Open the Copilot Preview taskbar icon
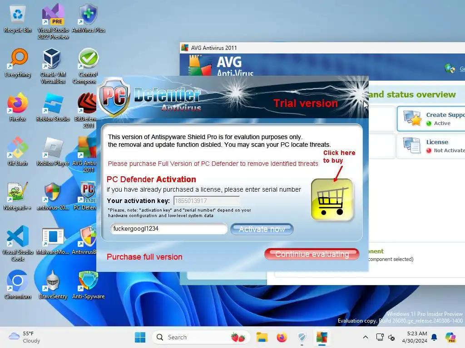The width and height of the screenshot is (465, 348). 450,337
